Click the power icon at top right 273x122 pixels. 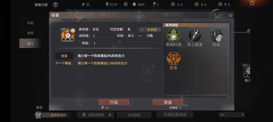point(252,3)
